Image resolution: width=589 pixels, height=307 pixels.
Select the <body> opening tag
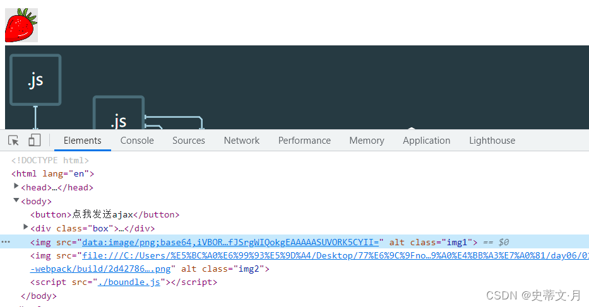point(37,202)
